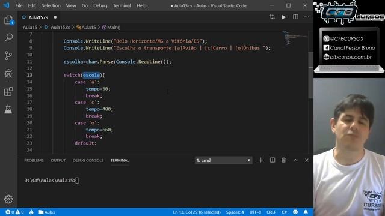Select language mode C# in status bar
The image size is (385, 216).
285,212
